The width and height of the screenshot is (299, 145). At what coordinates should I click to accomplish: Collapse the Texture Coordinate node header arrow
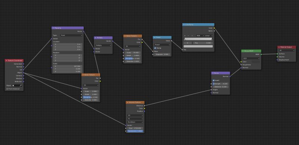(6, 61)
